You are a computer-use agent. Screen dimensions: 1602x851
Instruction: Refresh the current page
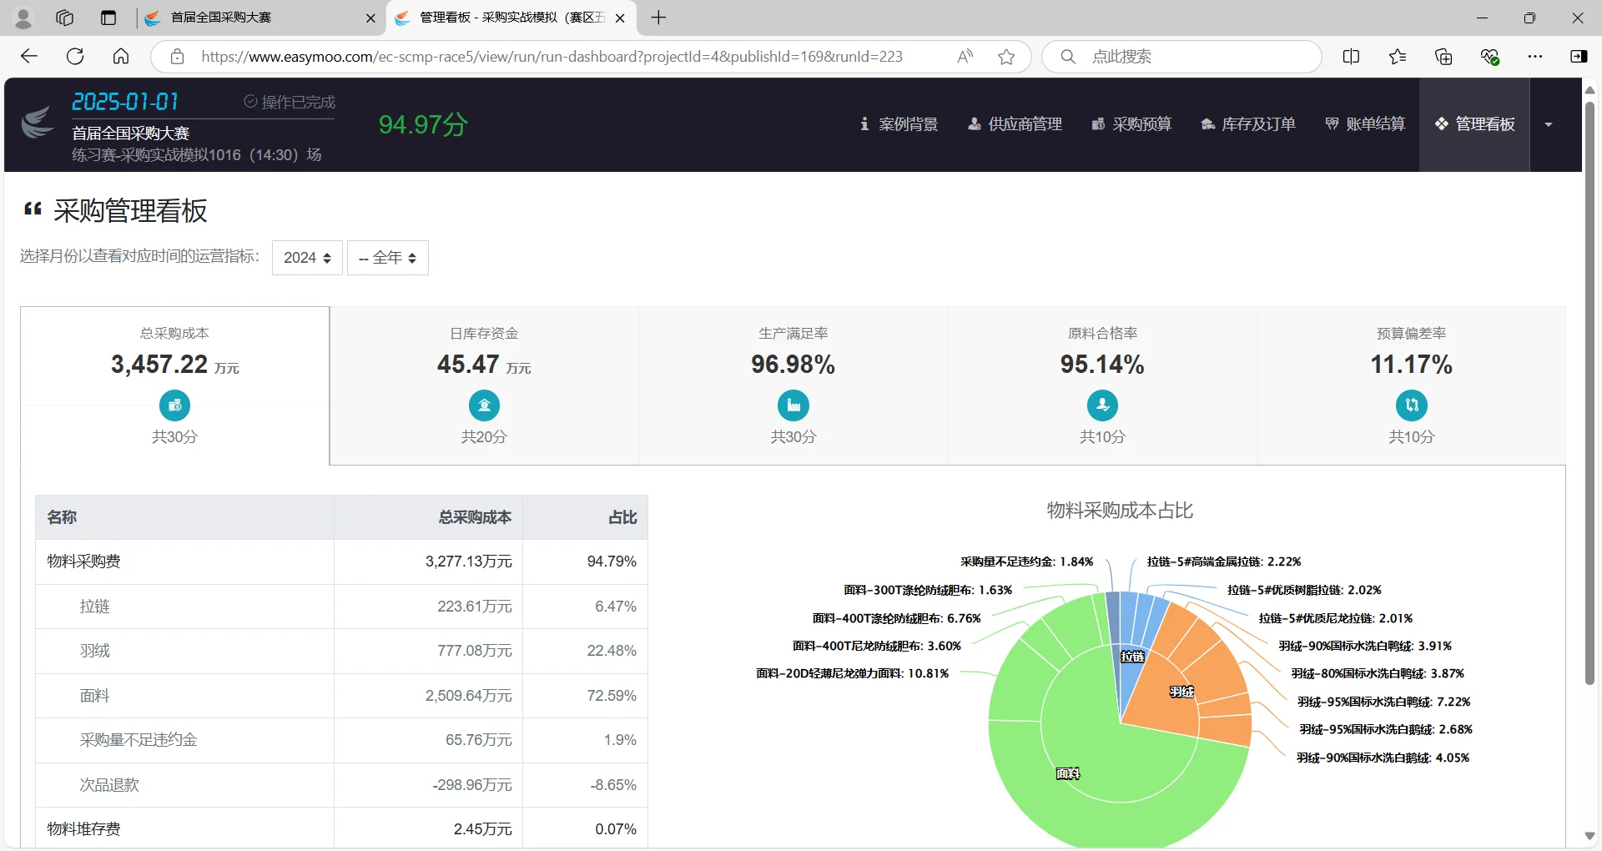(x=75, y=57)
